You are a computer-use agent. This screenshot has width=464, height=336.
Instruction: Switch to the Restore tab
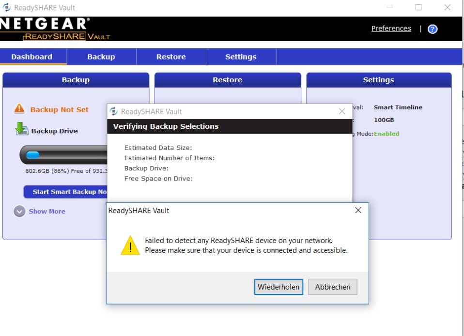(x=171, y=57)
